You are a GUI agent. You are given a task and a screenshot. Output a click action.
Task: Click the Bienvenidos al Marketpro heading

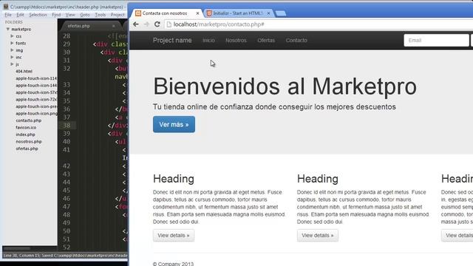click(x=285, y=86)
